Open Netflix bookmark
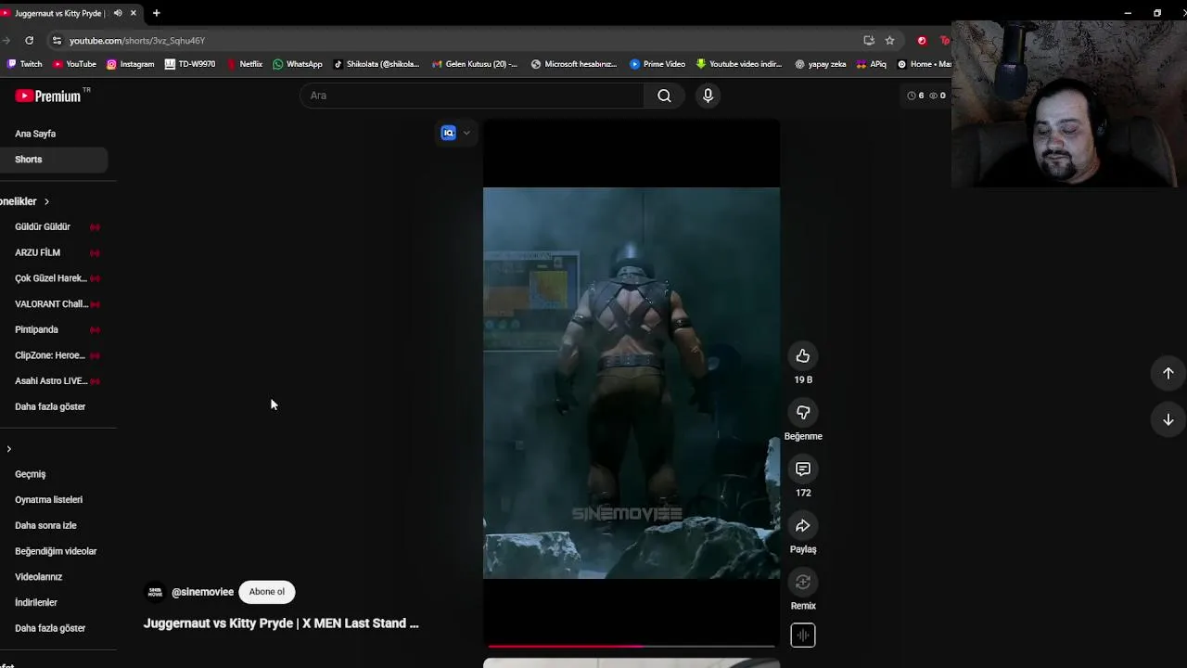Viewport: 1187px width, 668px height. 245,64
